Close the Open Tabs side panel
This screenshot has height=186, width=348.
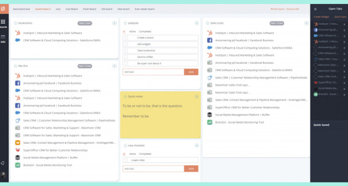pos(315,9)
